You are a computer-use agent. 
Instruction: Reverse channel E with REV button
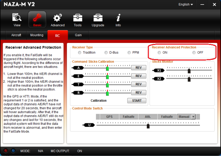click(x=139, y=76)
